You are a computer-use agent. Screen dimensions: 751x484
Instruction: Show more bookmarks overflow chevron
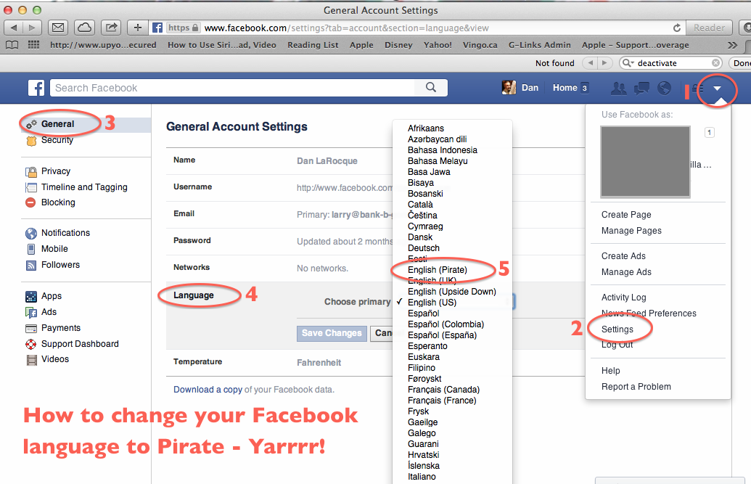click(x=732, y=45)
